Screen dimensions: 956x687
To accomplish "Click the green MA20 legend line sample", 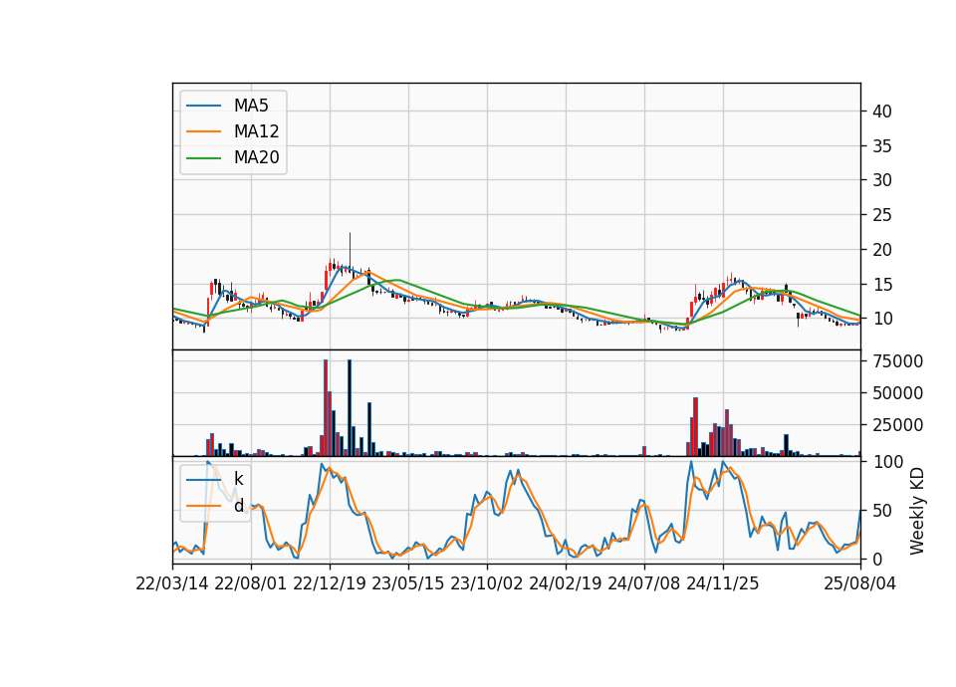I will [x=203, y=158].
